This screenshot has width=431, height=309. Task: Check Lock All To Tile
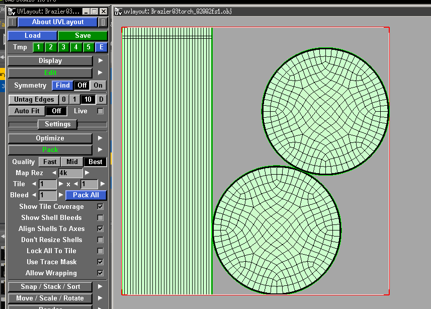pyautogui.click(x=100, y=251)
